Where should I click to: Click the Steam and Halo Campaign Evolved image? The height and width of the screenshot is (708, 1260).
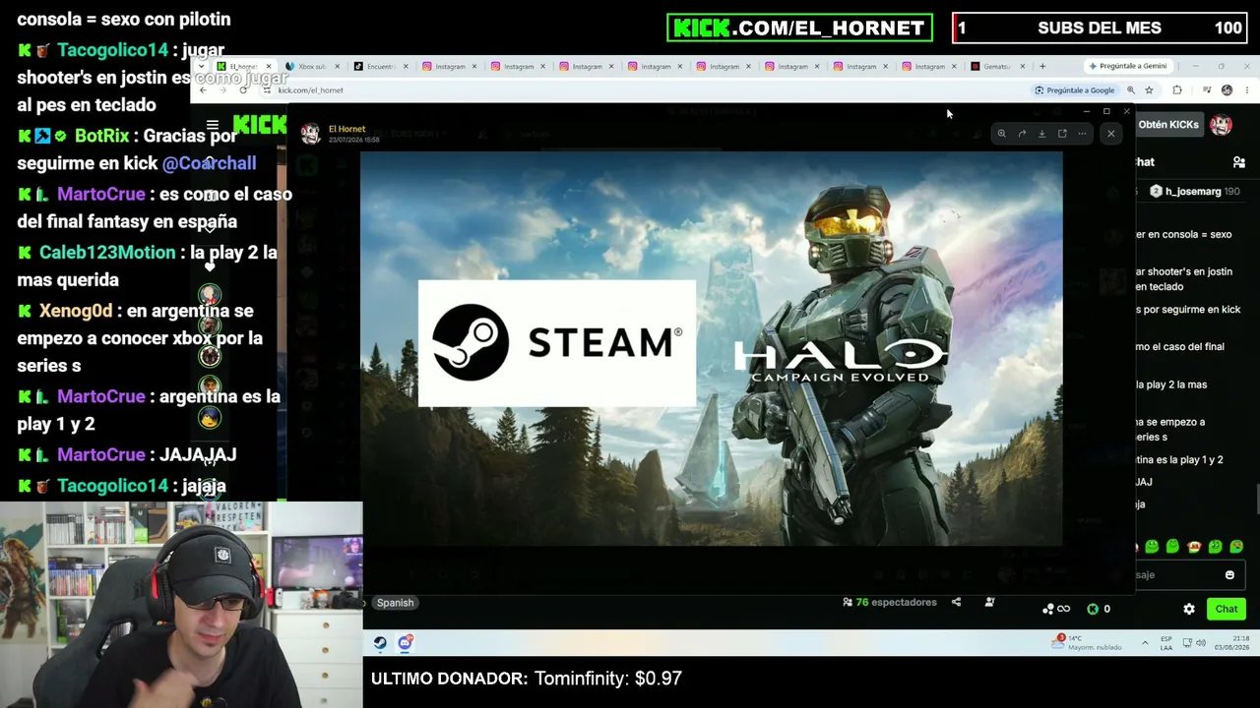coord(712,349)
